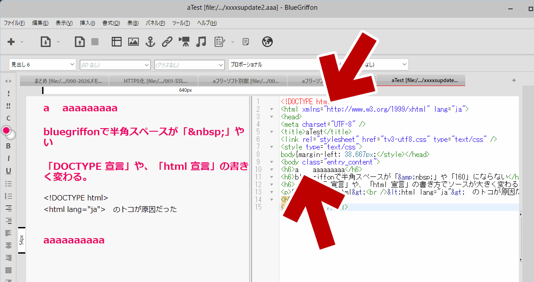Open the 挿入 menu
The image size is (534, 282).
click(x=87, y=23)
